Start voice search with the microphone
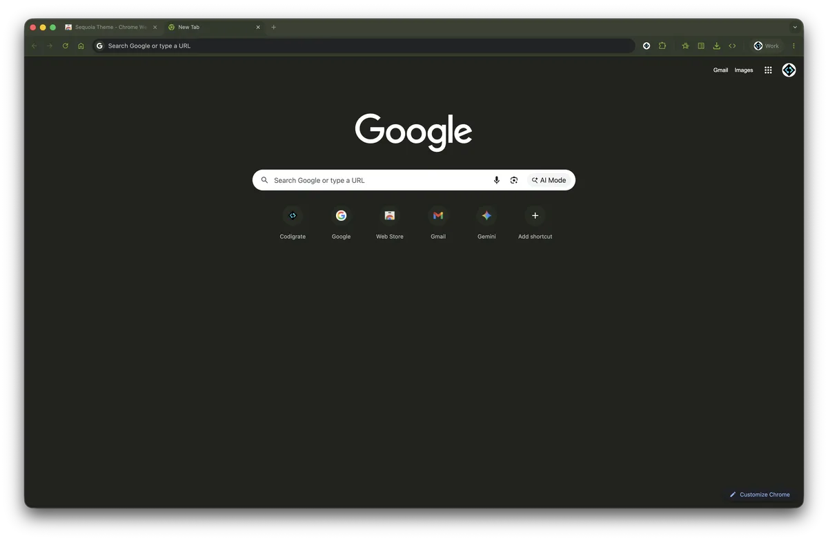Screen dimensions: 828x543 496,180
